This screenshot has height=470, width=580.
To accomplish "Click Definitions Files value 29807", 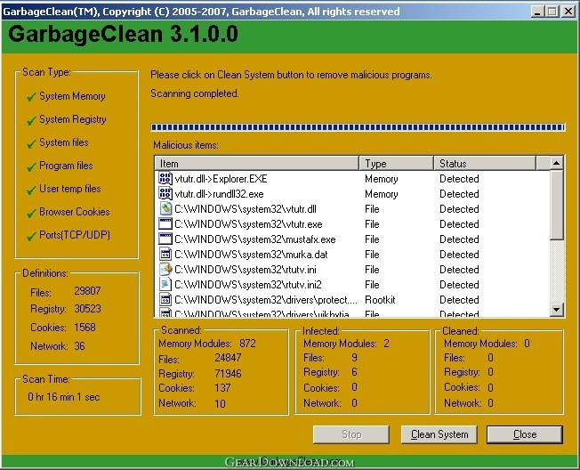I will pyautogui.click(x=87, y=291).
